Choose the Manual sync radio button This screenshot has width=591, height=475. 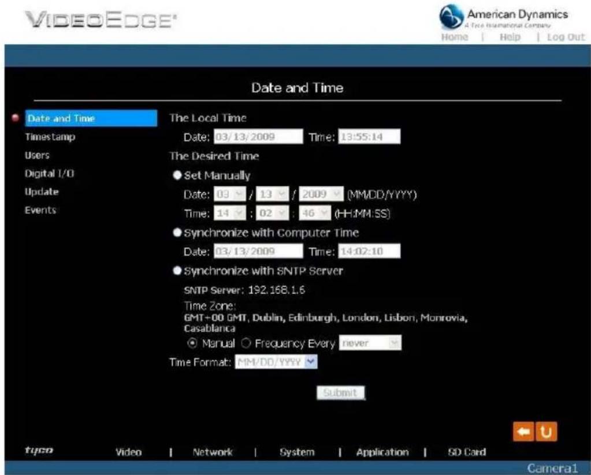pos(192,343)
